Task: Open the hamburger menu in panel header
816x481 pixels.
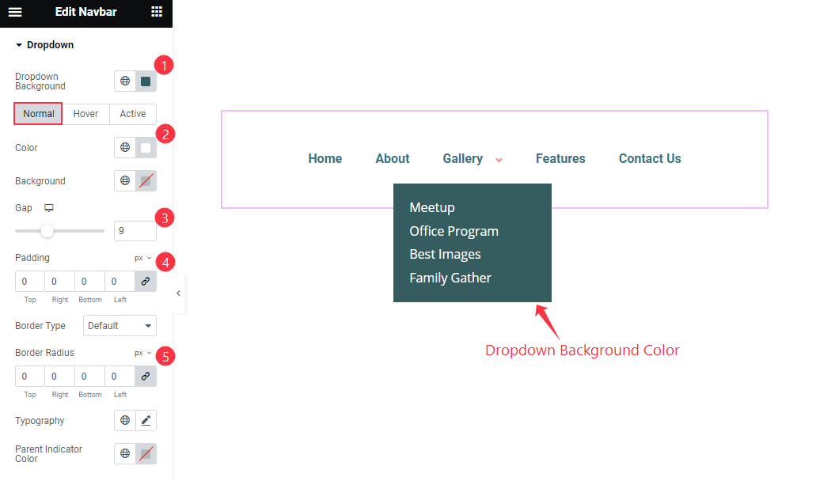Action: [14, 12]
